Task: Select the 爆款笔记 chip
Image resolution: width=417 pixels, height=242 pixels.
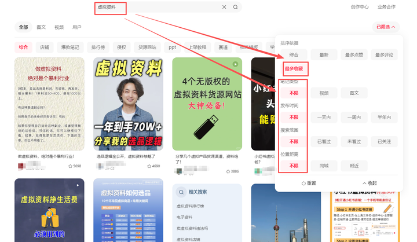Action: 70,47
